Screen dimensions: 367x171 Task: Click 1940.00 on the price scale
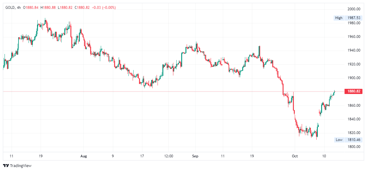[x=354, y=50]
